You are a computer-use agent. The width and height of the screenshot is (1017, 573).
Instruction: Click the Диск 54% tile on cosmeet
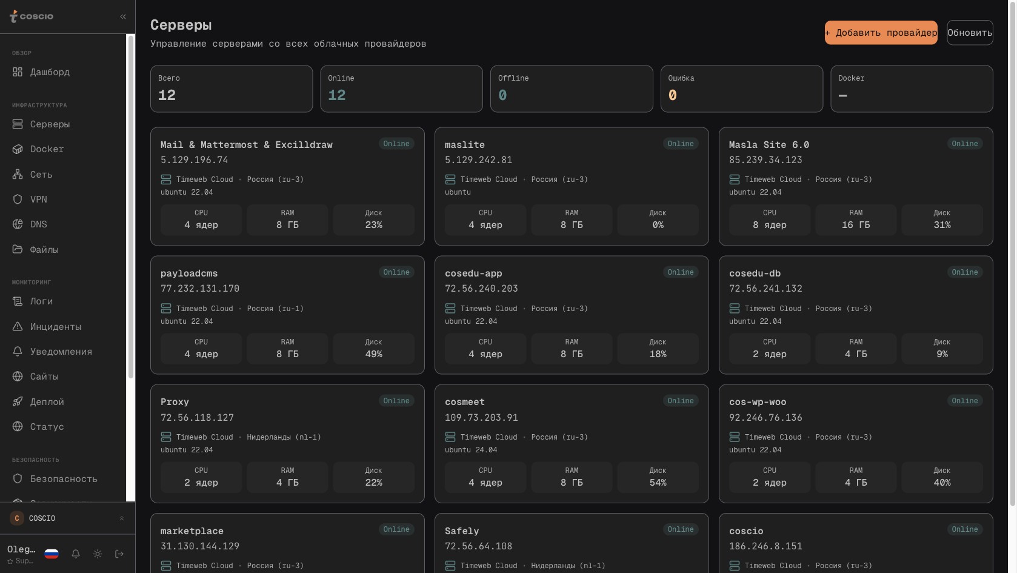pyautogui.click(x=658, y=477)
